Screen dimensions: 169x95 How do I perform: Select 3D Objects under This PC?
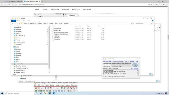18,49
